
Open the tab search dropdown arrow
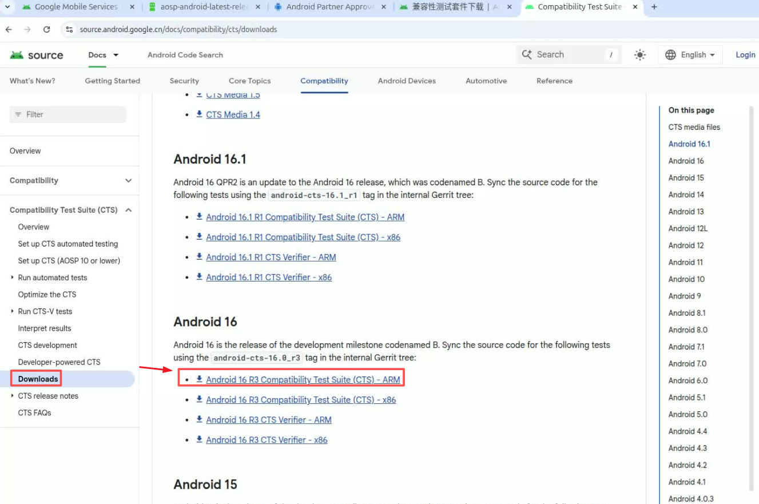coord(7,7)
